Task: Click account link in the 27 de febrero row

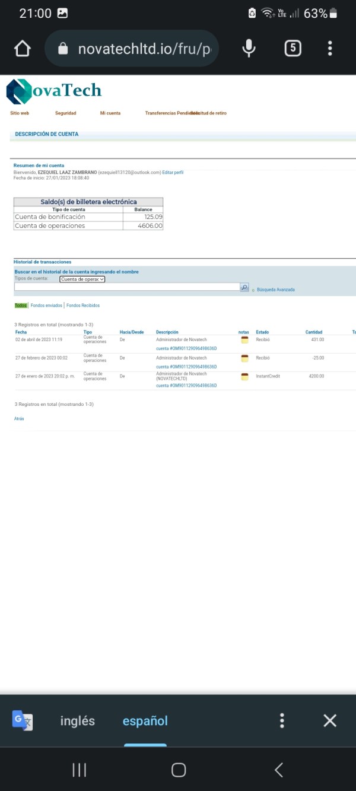Action: pyautogui.click(x=186, y=367)
